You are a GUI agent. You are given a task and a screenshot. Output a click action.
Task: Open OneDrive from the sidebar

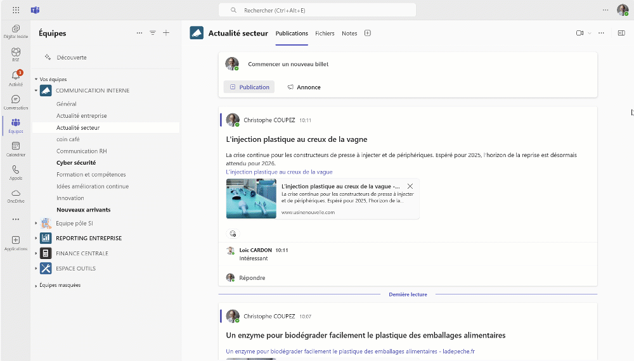pos(16,196)
